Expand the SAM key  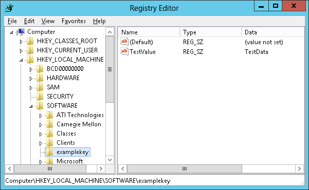[x=31, y=88]
